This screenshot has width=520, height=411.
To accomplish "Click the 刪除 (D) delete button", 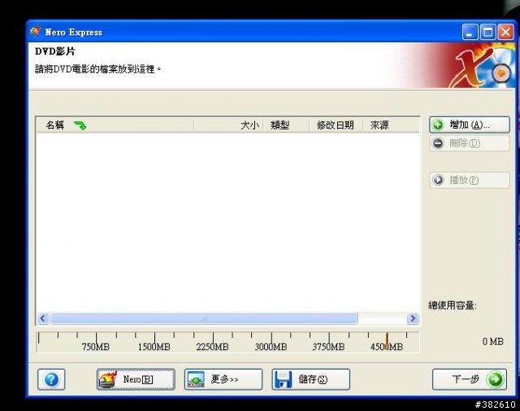I will [470, 143].
